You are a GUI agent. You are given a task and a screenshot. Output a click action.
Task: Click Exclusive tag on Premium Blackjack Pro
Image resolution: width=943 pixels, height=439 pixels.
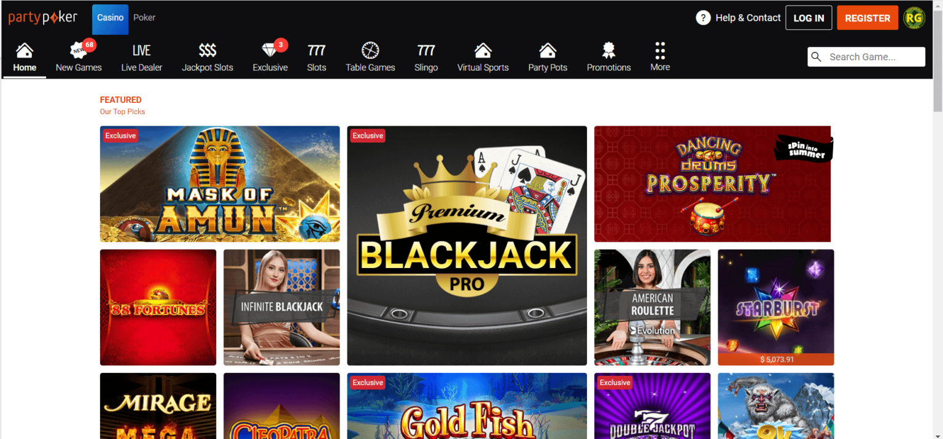pyautogui.click(x=368, y=136)
